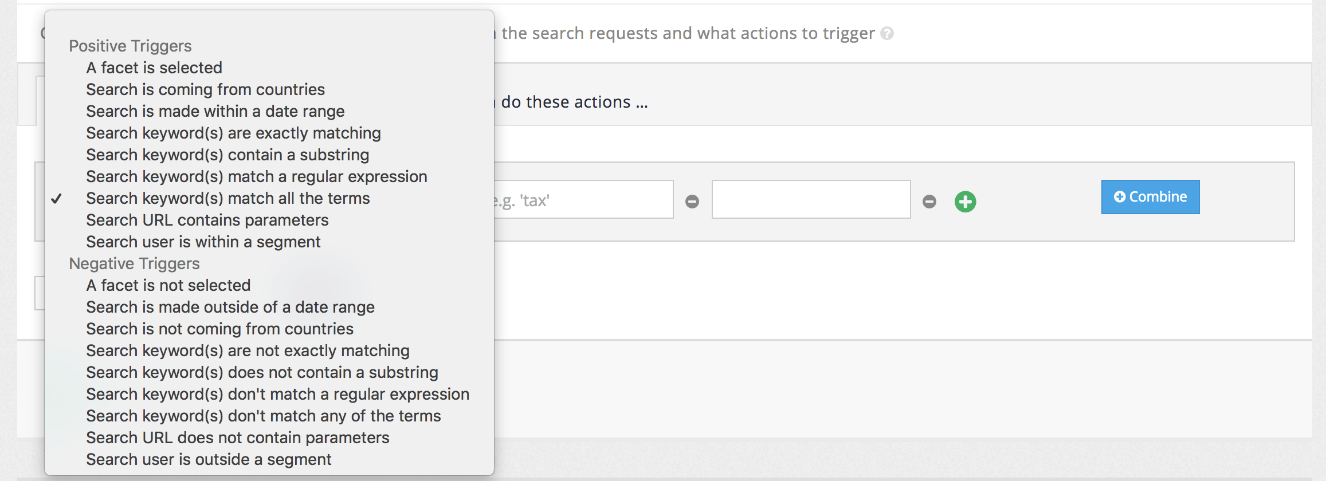Choose 'Search keyword(s) are exactly matching'
Screen dimensions: 1326x481
[233, 133]
